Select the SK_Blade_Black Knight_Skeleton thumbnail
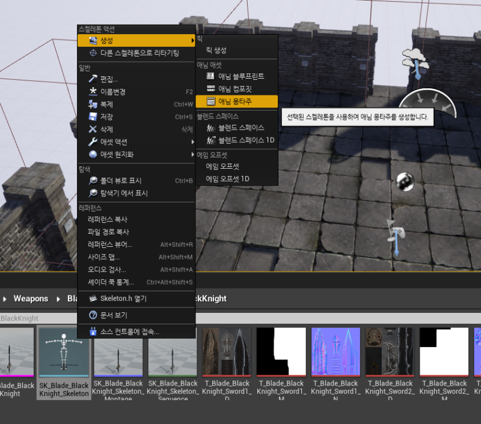The image size is (481, 424). coord(63,354)
